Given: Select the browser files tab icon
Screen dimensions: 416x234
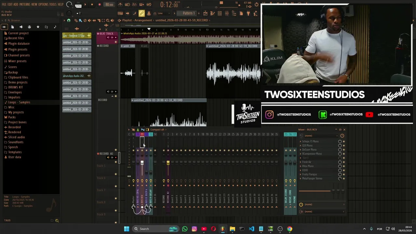Looking at the screenshot, I should [12, 27].
